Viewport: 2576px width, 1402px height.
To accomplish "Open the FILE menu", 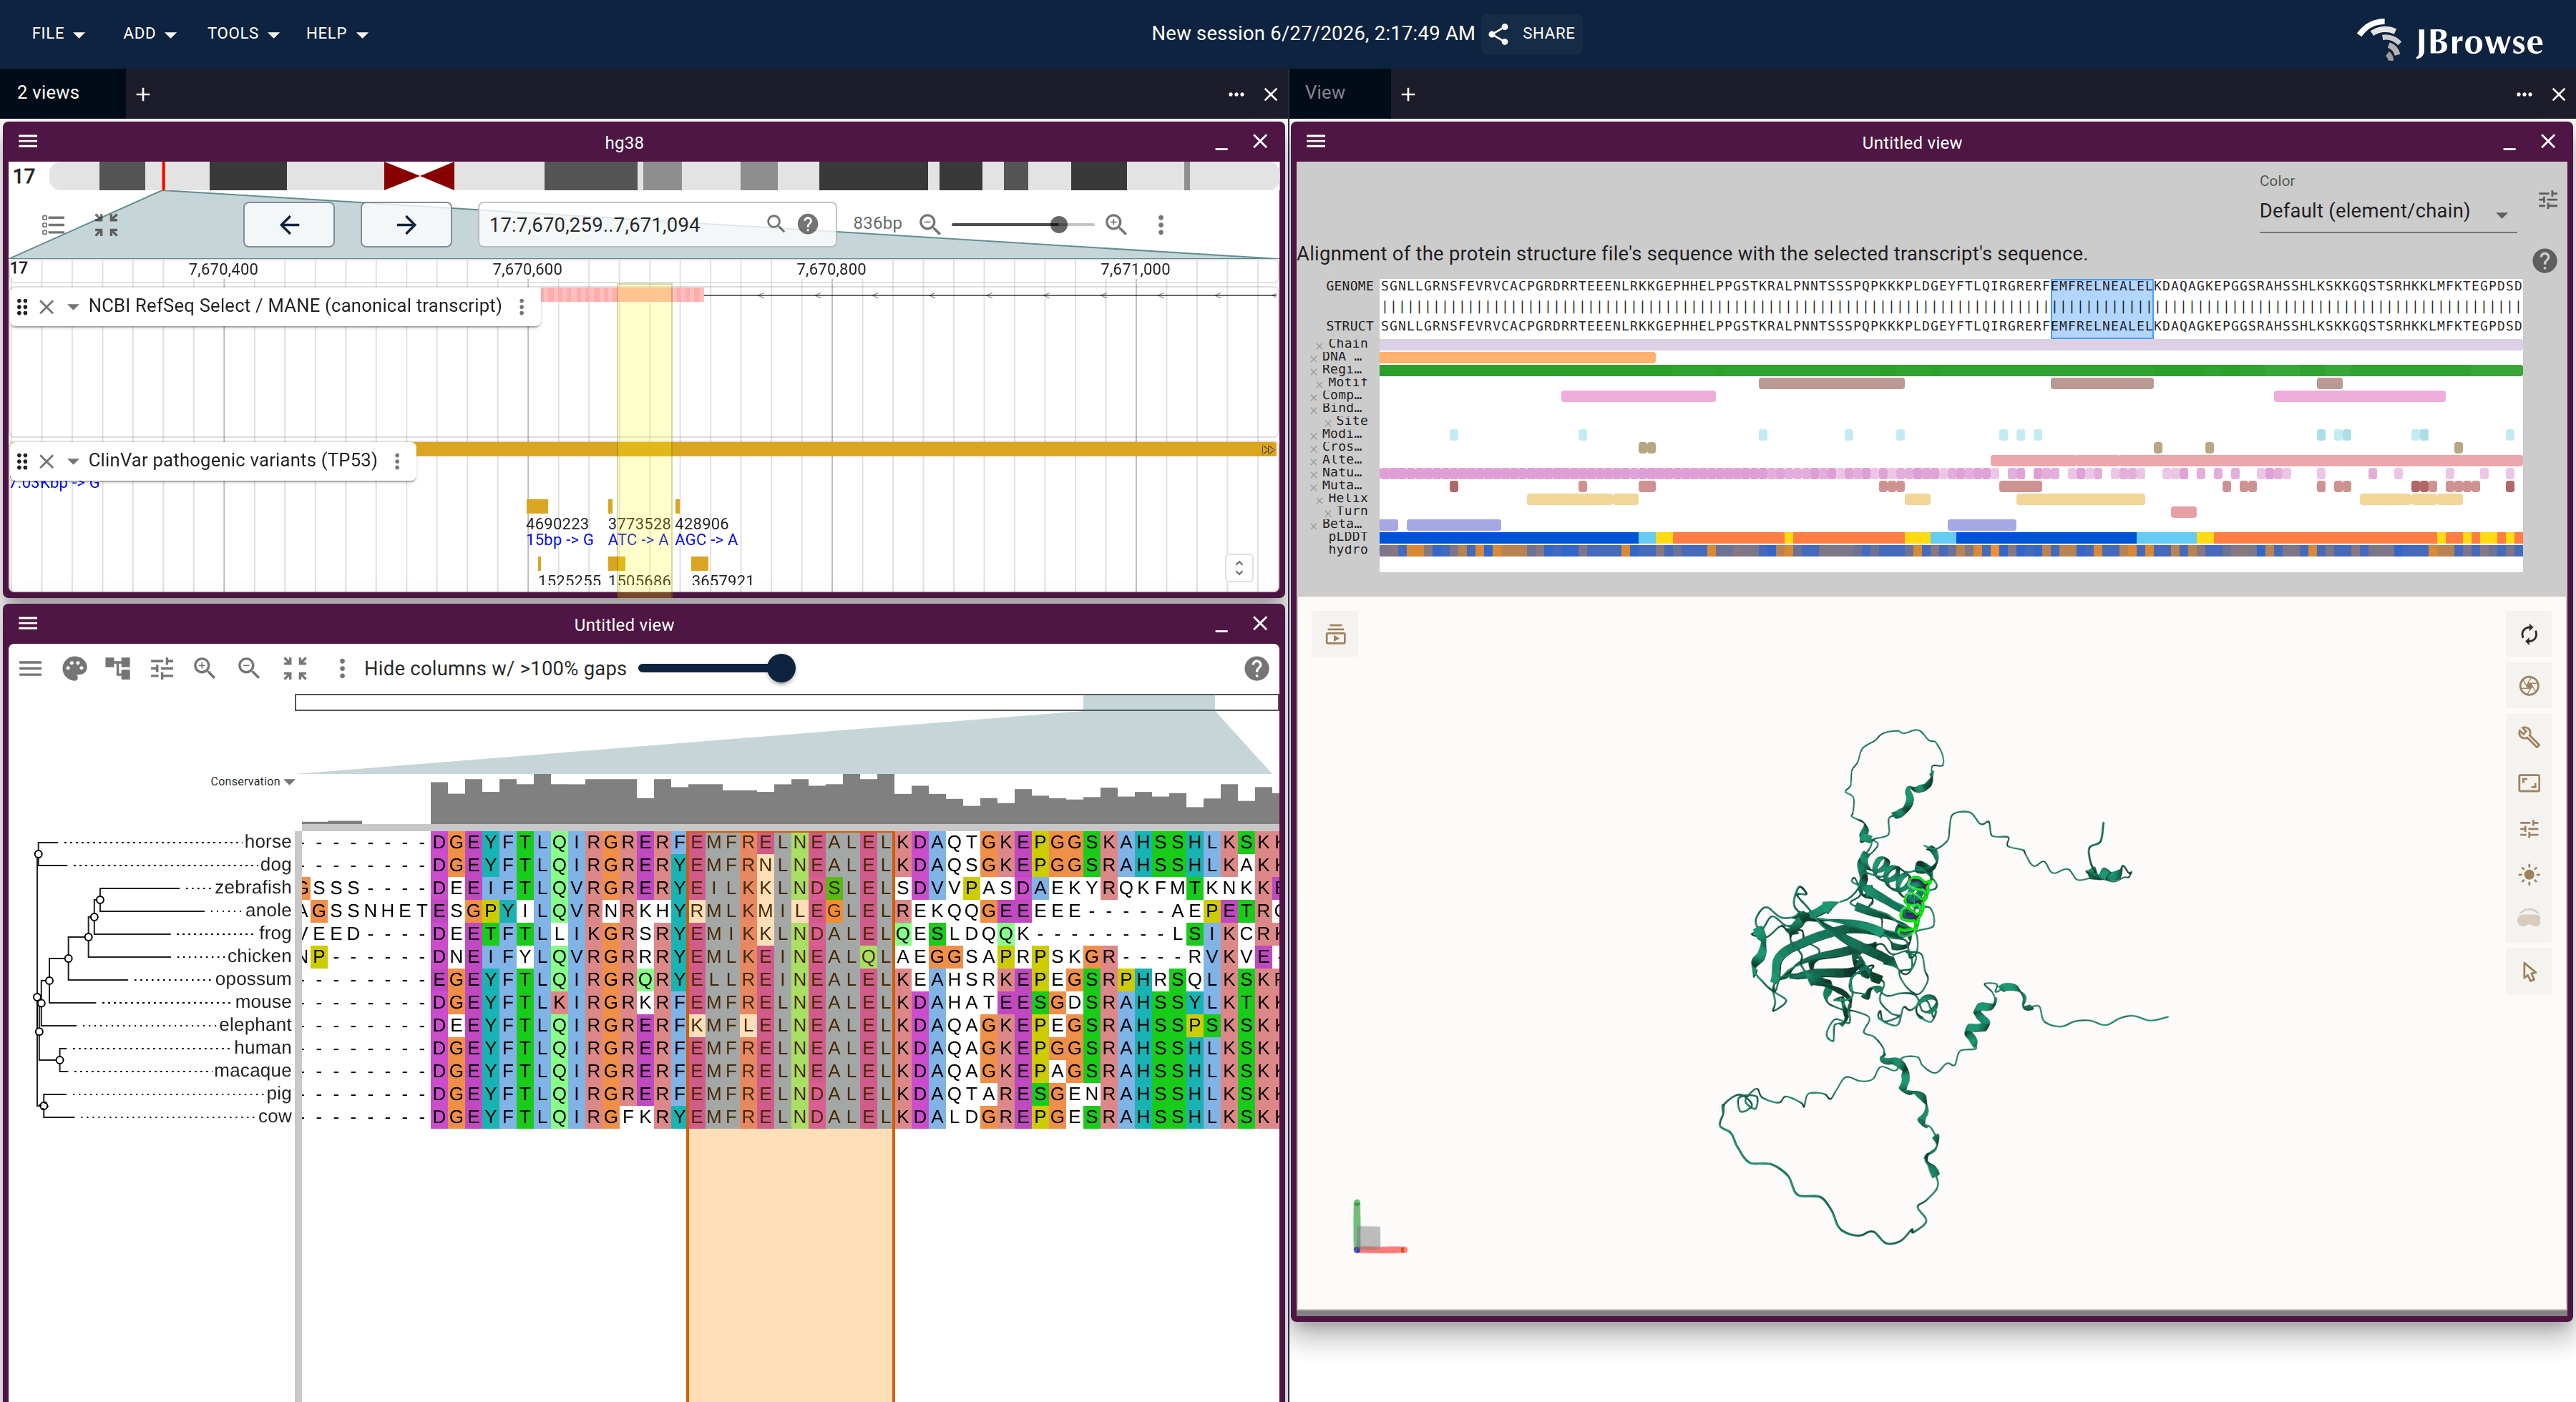I will click(x=57, y=33).
